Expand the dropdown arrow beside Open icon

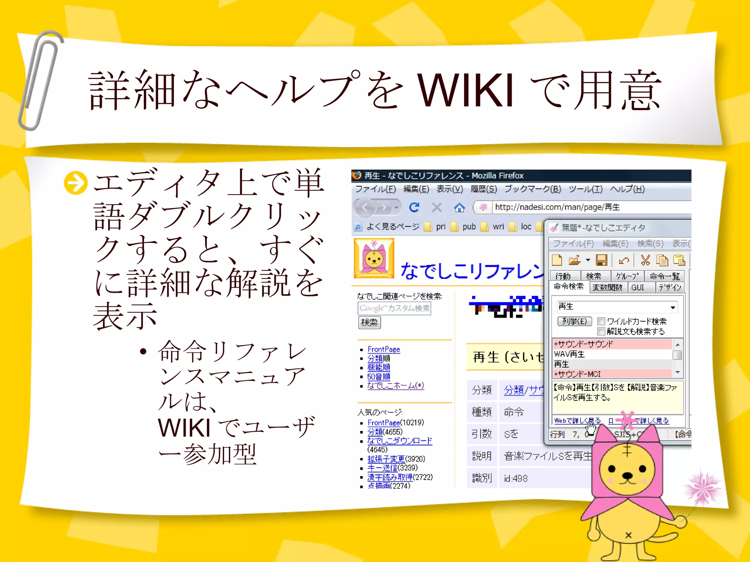click(x=588, y=260)
